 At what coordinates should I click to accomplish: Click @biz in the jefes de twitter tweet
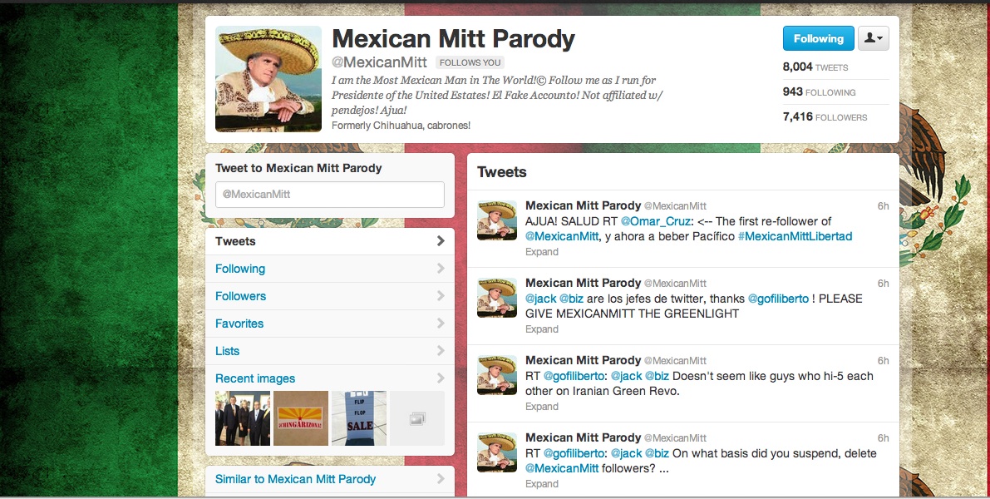[x=571, y=299]
